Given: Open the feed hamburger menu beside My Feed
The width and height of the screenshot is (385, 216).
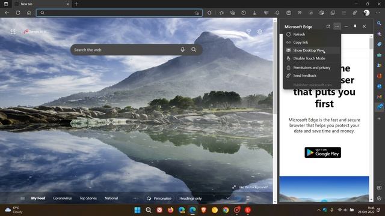Looking at the screenshot, I should tap(23, 198).
